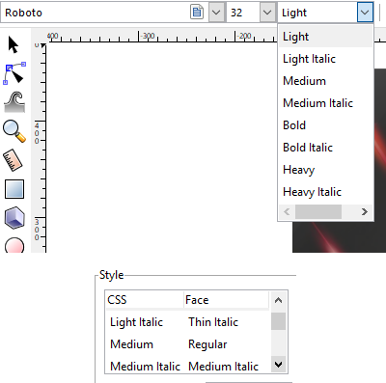The width and height of the screenshot is (386, 383).
Task: Click the dropdown horizontal scrollbar thumb
Action: 318,211
